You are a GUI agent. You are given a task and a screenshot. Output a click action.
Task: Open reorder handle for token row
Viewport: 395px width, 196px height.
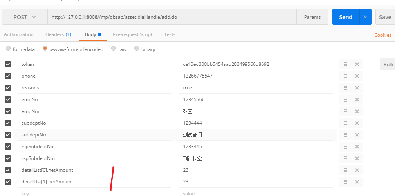pos(345,64)
